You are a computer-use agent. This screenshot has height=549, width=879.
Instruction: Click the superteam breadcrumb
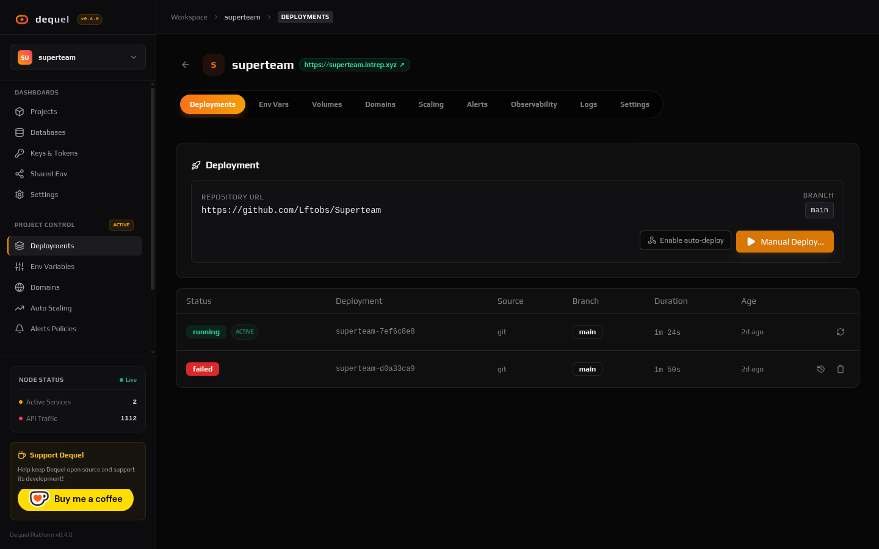242,17
